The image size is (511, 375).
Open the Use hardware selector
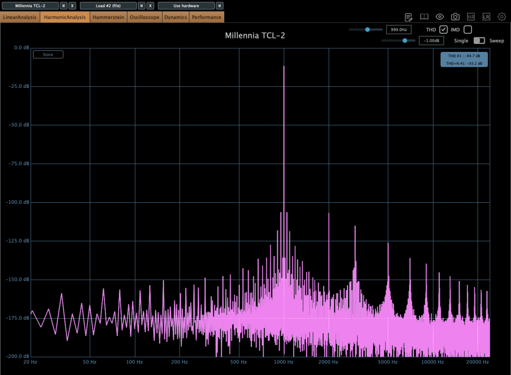click(x=186, y=5)
